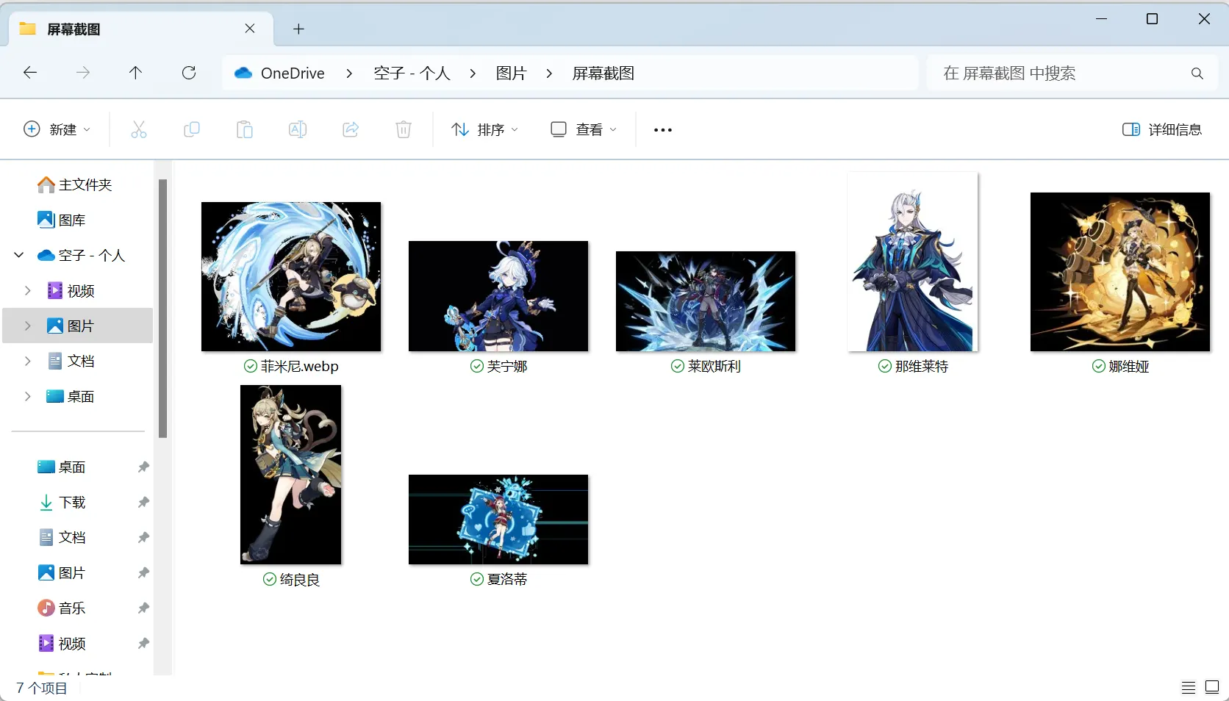Image resolution: width=1229 pixels, height=701 pixels.
Task: Click OneDrive text in address bar
Action: point(293,73)
